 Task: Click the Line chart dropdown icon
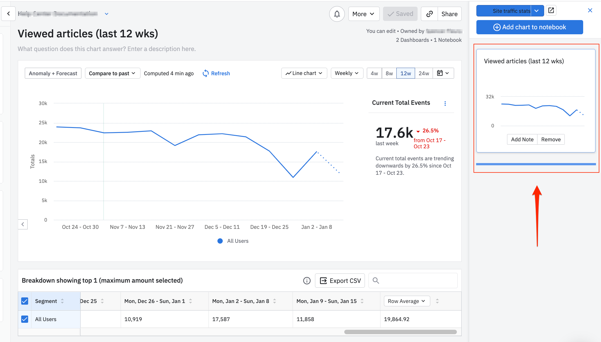(320, 73)
